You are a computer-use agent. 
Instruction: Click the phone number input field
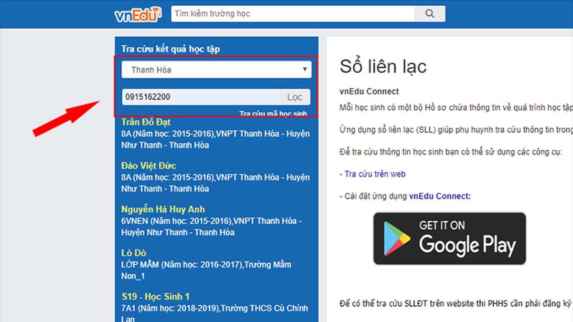201,96
